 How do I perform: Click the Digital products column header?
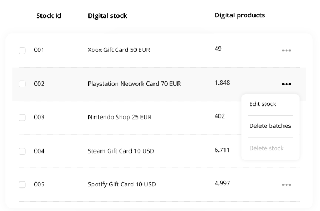pos(240,15)
